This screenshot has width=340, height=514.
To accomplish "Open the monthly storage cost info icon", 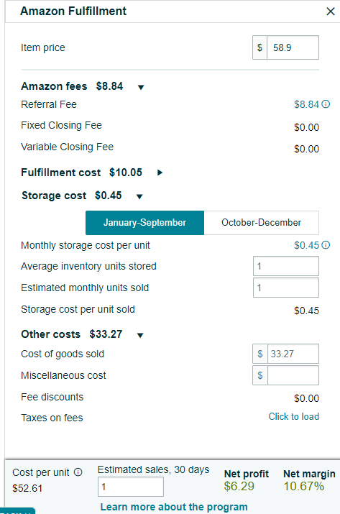I will pyautogui.click(x=326, y=245).
